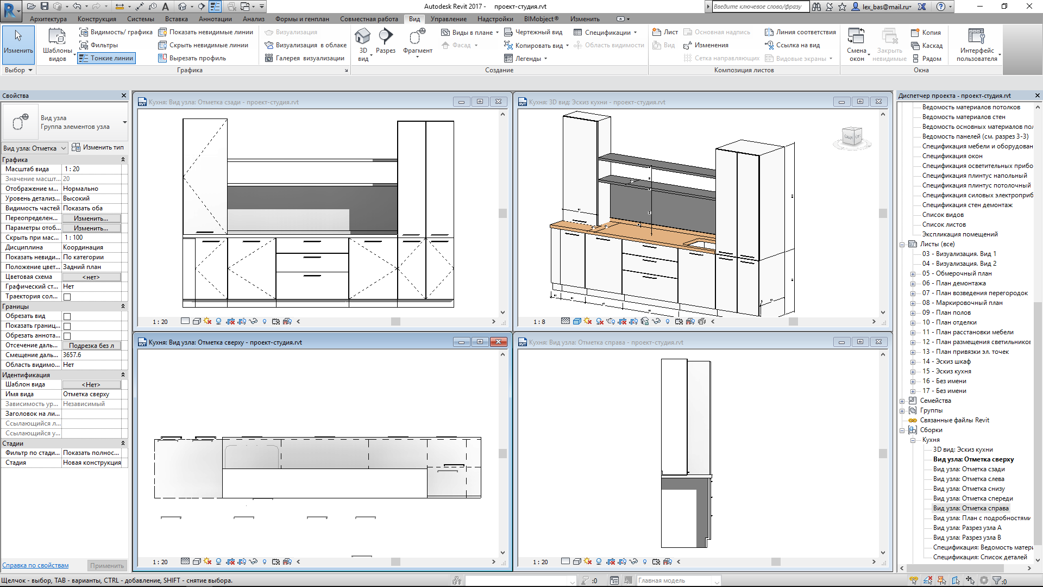Toggle the Обрезать вид checkbox
The image size is (1043, 587).
[67, 316]
